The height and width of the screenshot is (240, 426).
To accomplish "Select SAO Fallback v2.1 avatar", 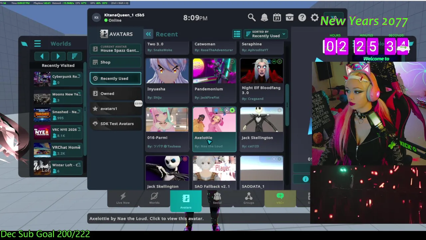I will (214, 173).
